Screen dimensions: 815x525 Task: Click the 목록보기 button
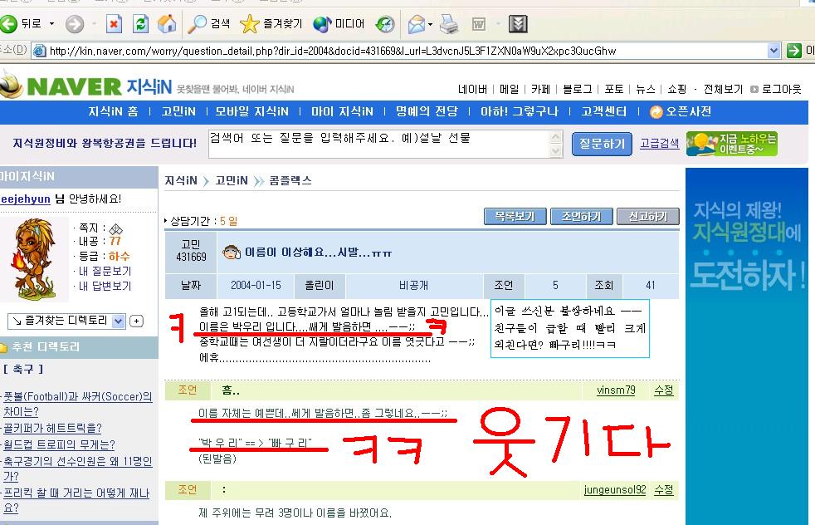point(515,217)
